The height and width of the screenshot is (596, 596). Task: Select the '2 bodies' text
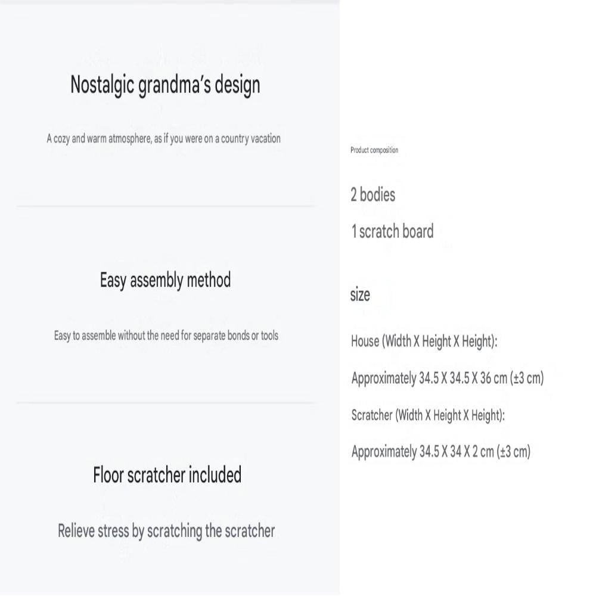coord(373,195)
